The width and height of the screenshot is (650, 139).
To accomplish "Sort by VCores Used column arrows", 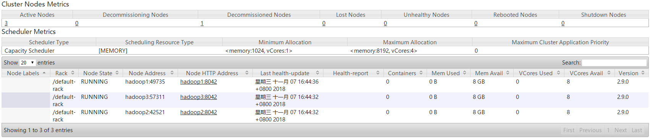I will pos(559,73).
